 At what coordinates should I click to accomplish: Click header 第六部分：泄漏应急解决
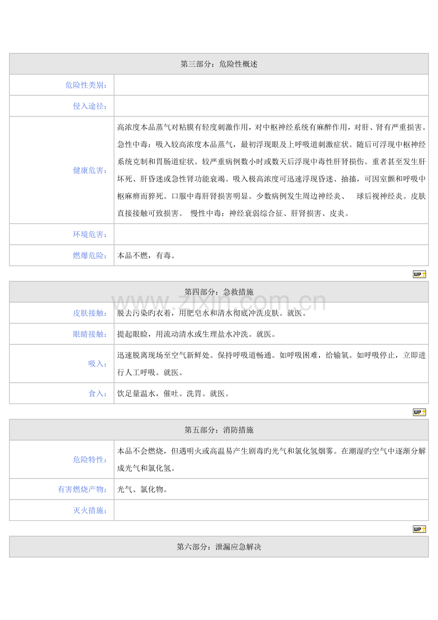click(219, 547)
